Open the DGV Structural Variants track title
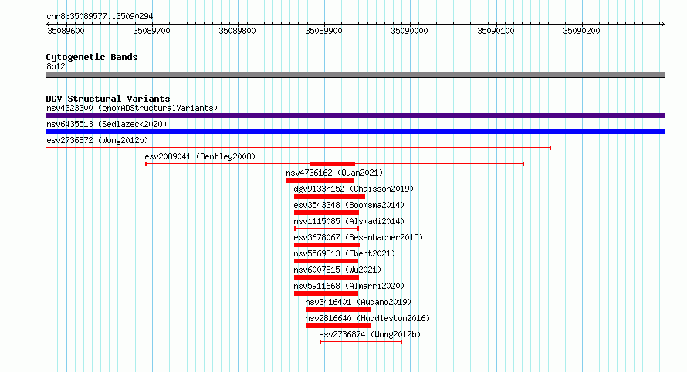 point(108,99)
